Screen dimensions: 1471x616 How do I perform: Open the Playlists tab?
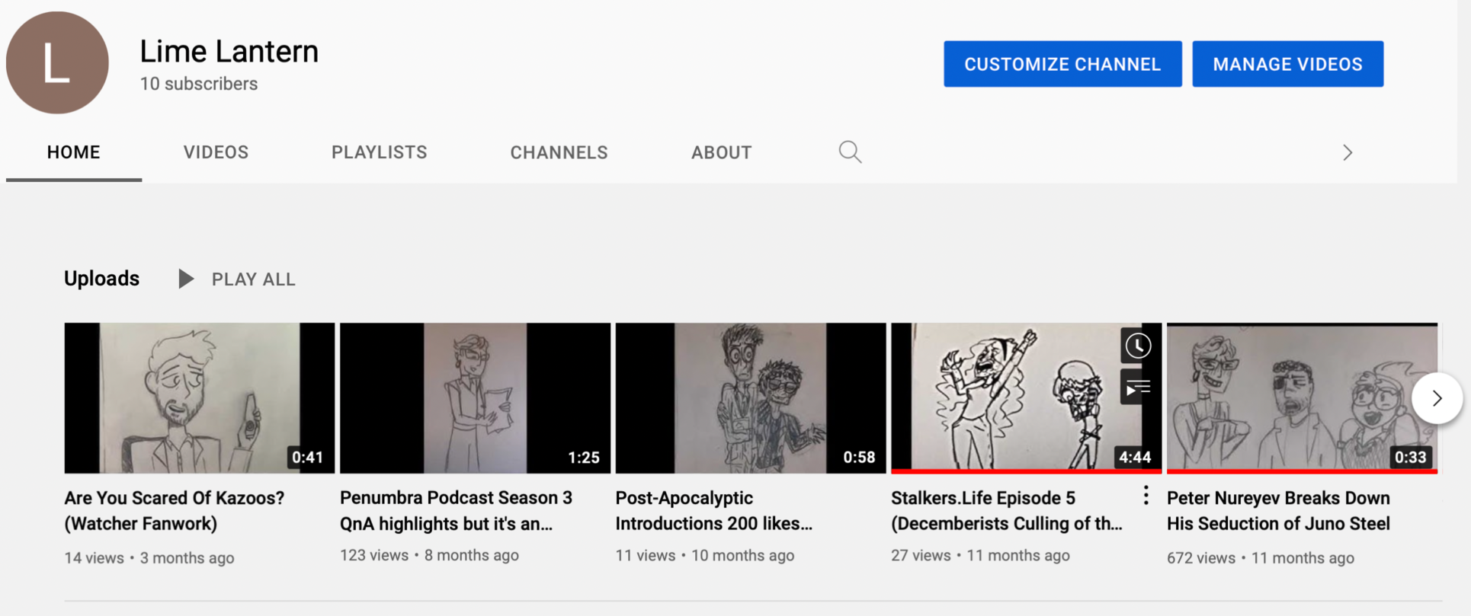pyautogui.click(x=379, y=152)
